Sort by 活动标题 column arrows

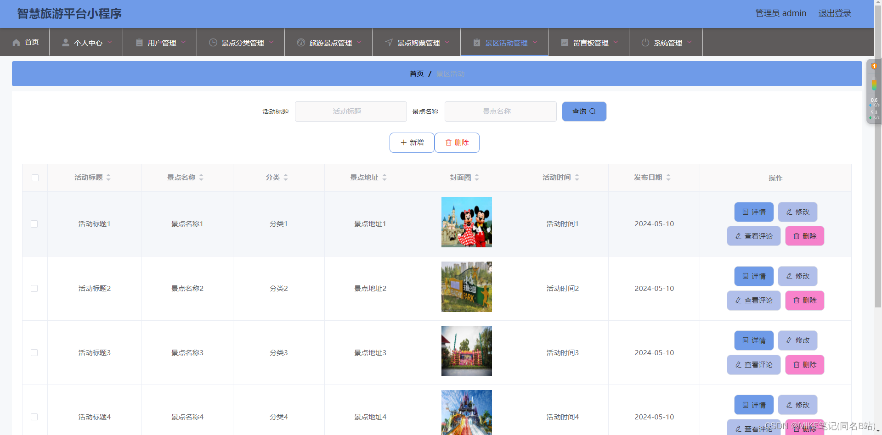pyautogui.click(x=108, y=178)
